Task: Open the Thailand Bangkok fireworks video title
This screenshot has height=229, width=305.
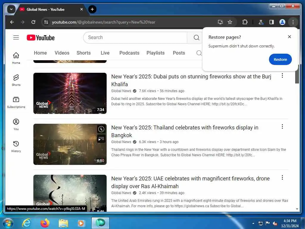Action: pyautogui.click(x=185, y=131)
